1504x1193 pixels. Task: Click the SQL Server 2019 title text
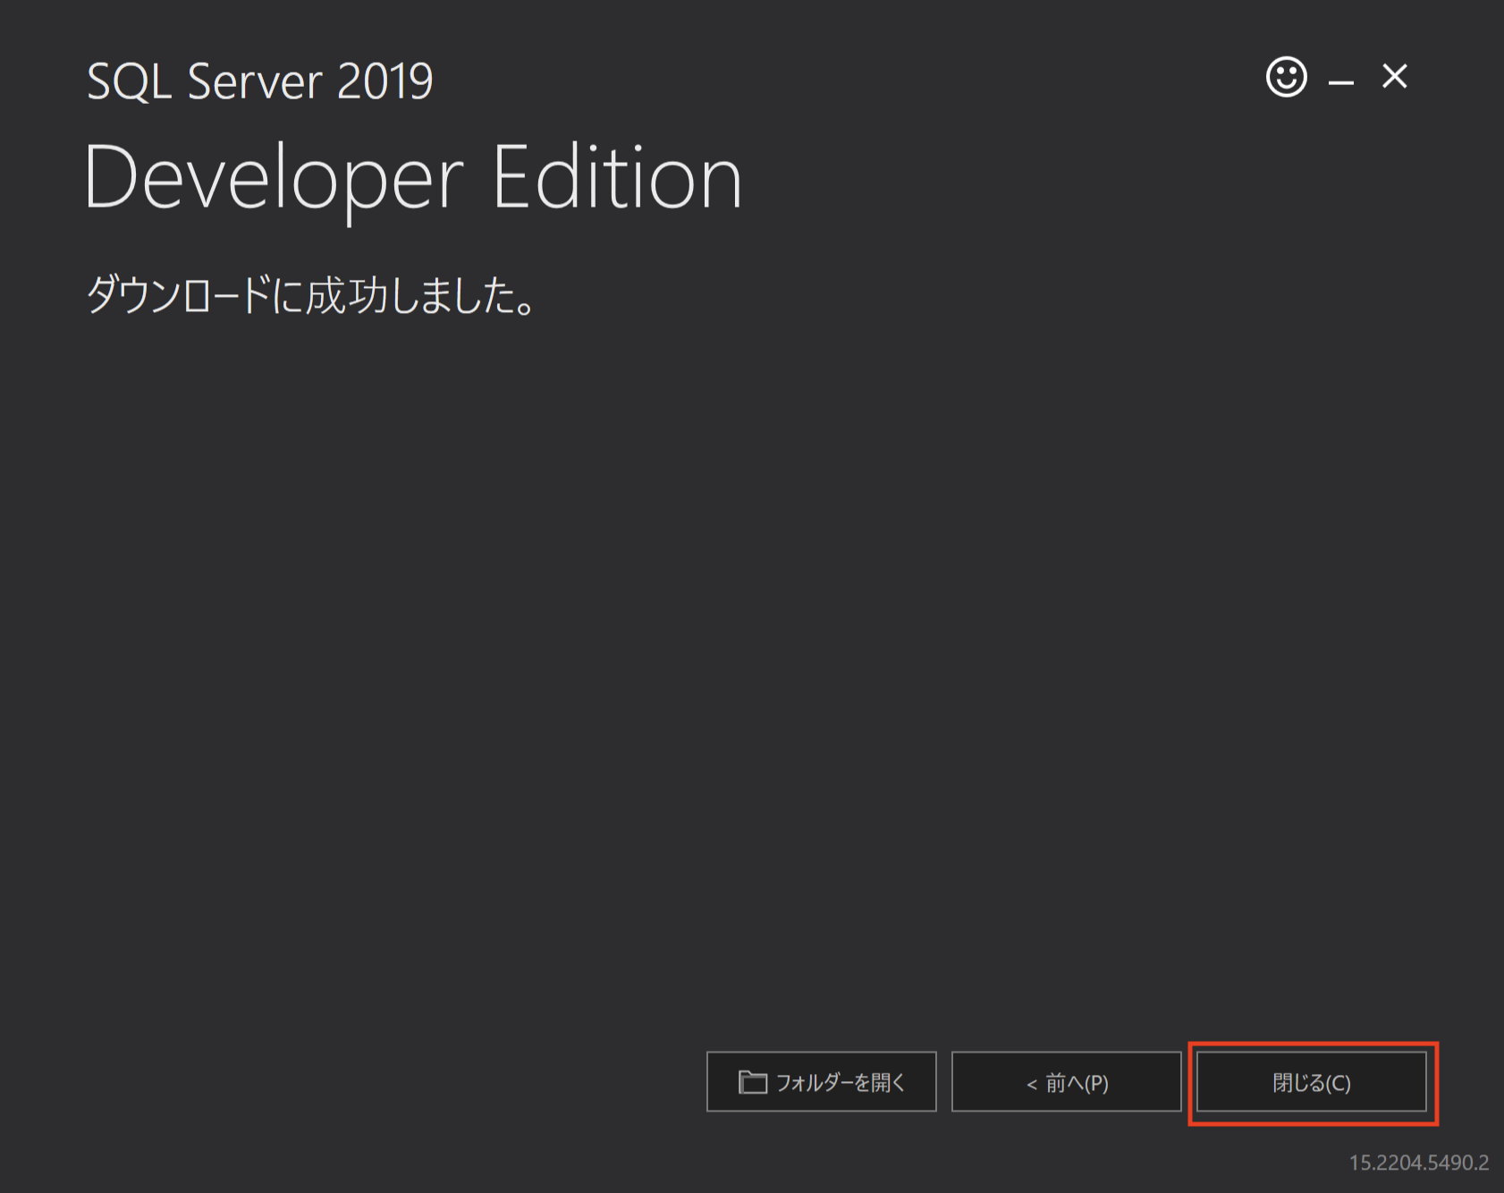(x=261, y=80)
